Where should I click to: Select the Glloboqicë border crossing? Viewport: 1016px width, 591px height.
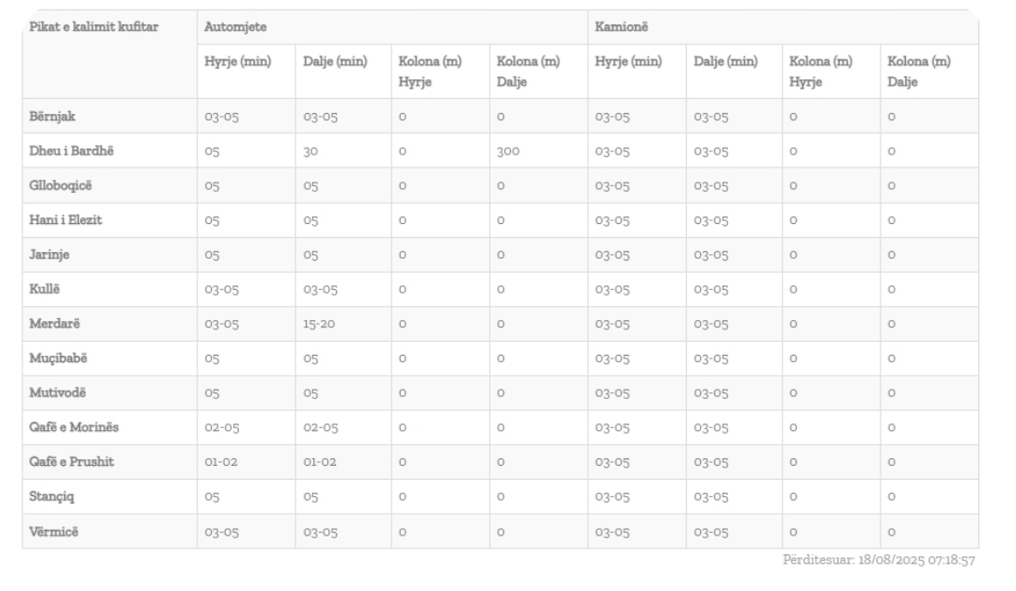[x=60, y=186]
